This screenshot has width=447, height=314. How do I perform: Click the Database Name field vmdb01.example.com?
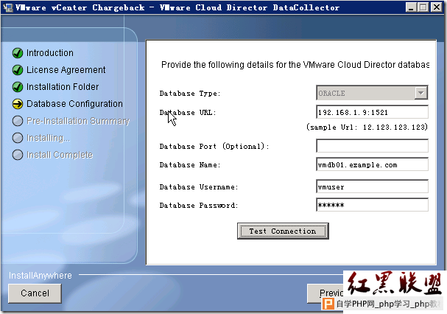pyautogui.click(x=372, y=164)
